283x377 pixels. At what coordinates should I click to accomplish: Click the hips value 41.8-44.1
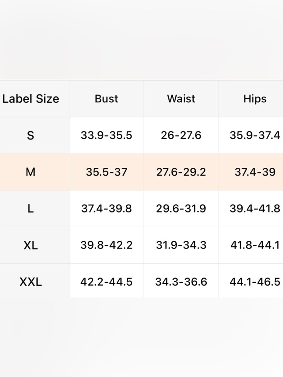coord(255,245)
